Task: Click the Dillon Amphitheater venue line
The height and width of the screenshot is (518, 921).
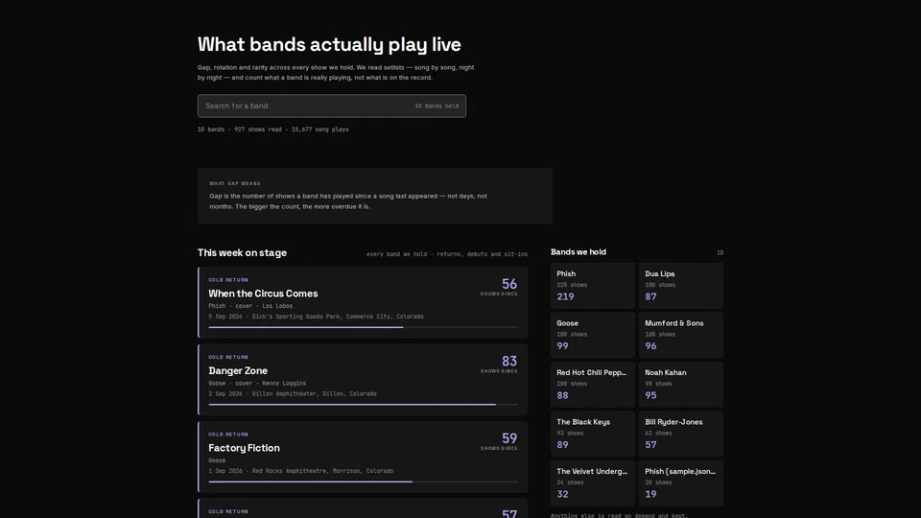Action: (293, 394)
